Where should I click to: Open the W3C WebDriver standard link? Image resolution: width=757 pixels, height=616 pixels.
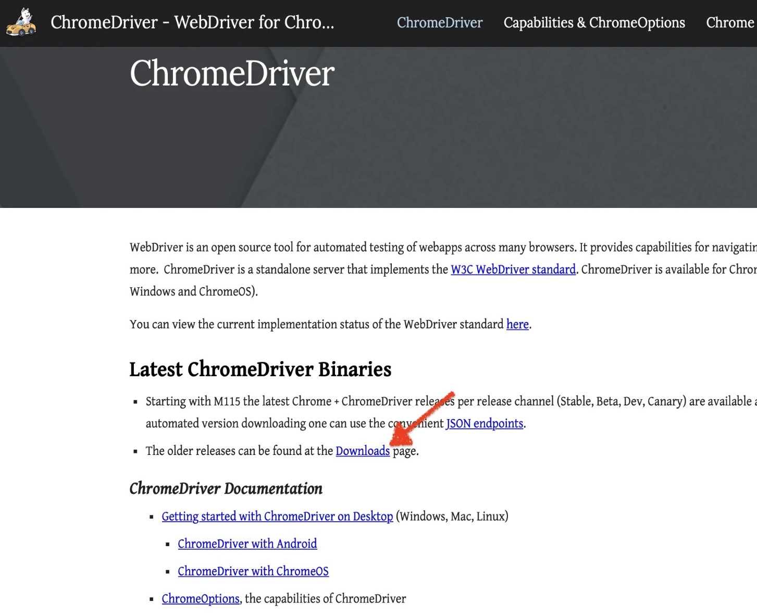click(513, 269)
